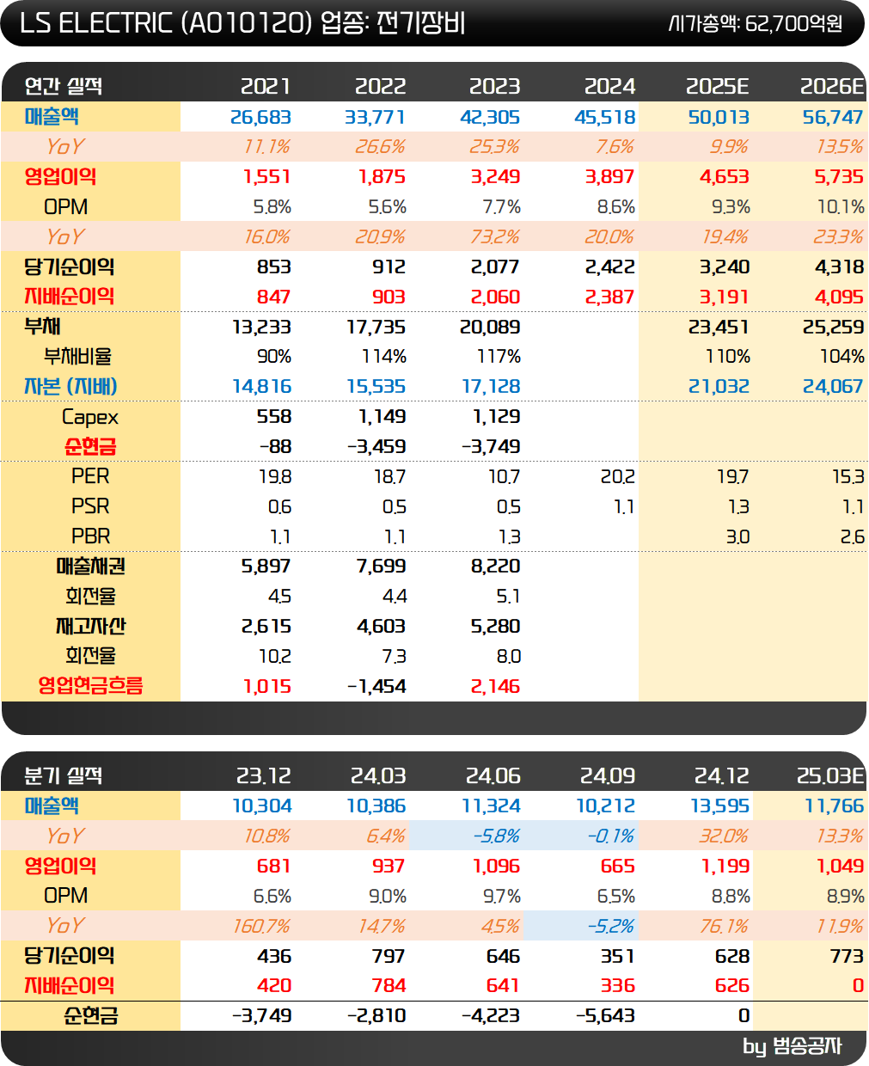Click quarterly 영업이익 value 1,199
The height and width of the screenshot is (1066, 869).
click(726, 867)
